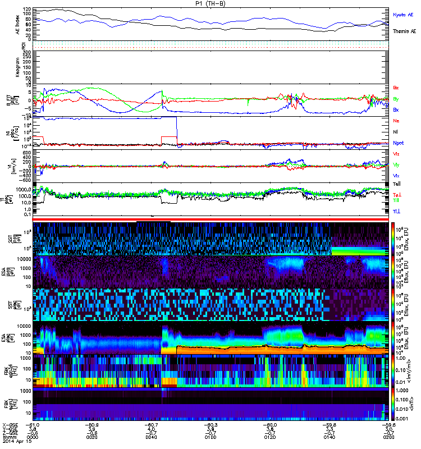Click the blue Ti⊥ legend label

coord(396,212)
